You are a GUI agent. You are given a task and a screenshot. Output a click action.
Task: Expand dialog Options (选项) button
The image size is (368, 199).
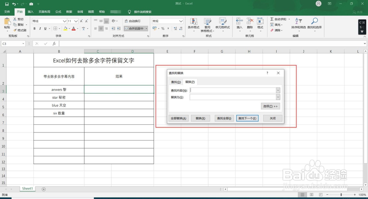pyautogui.click(x=270, y=106)
